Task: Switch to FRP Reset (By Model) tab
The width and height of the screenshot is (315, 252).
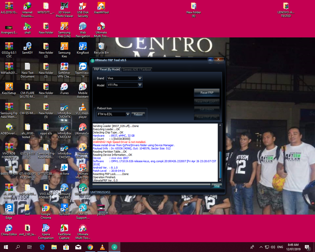Action: pos(107,69)
